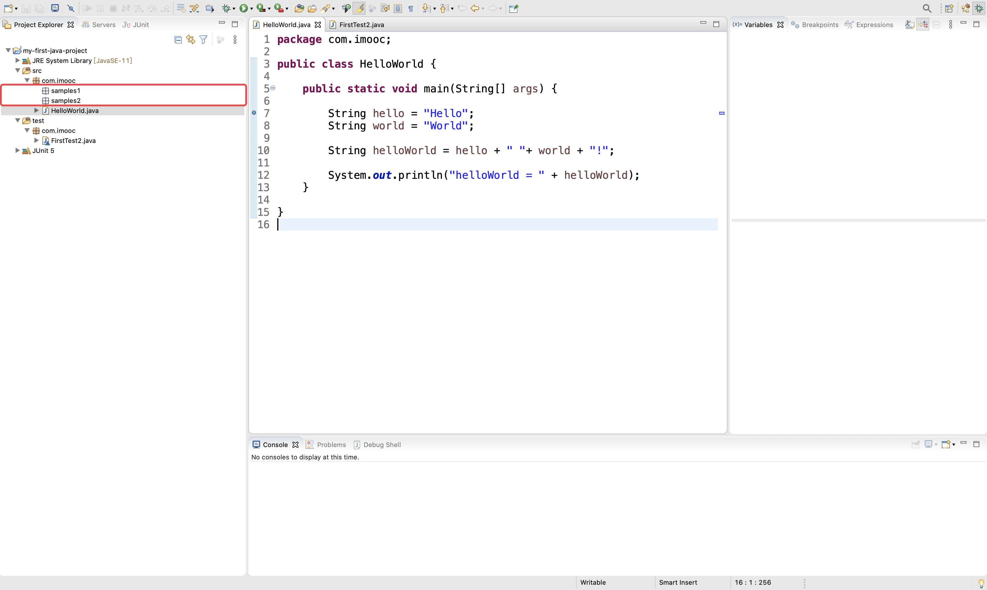
Task: Click the Debug bug icon
Action: pyautogui.click(x=226, y=8)
